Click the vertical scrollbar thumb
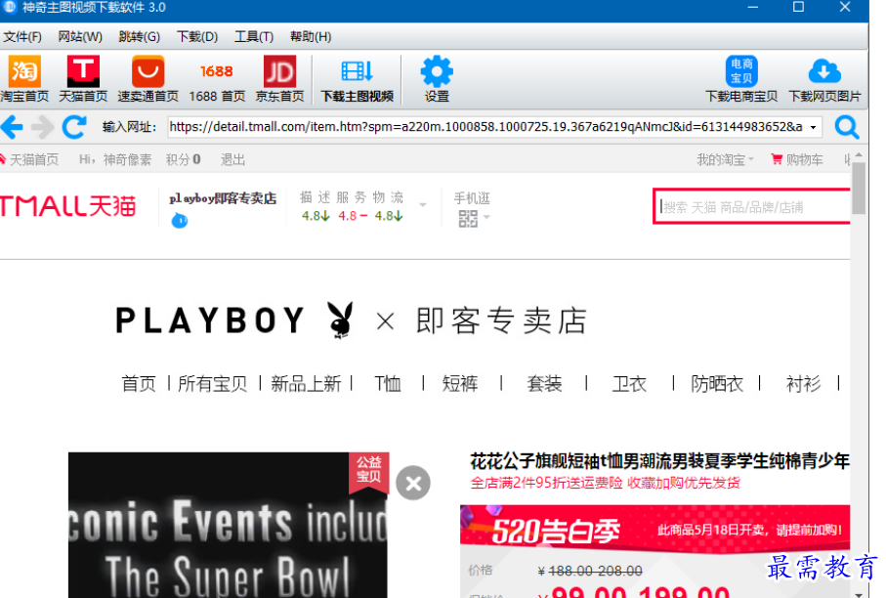 tap(859, 189)
